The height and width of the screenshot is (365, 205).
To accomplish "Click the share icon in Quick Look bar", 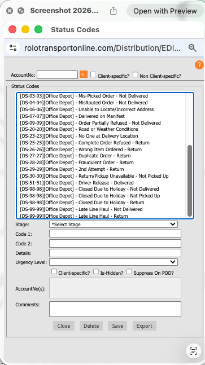I will [x=113, y=11].
